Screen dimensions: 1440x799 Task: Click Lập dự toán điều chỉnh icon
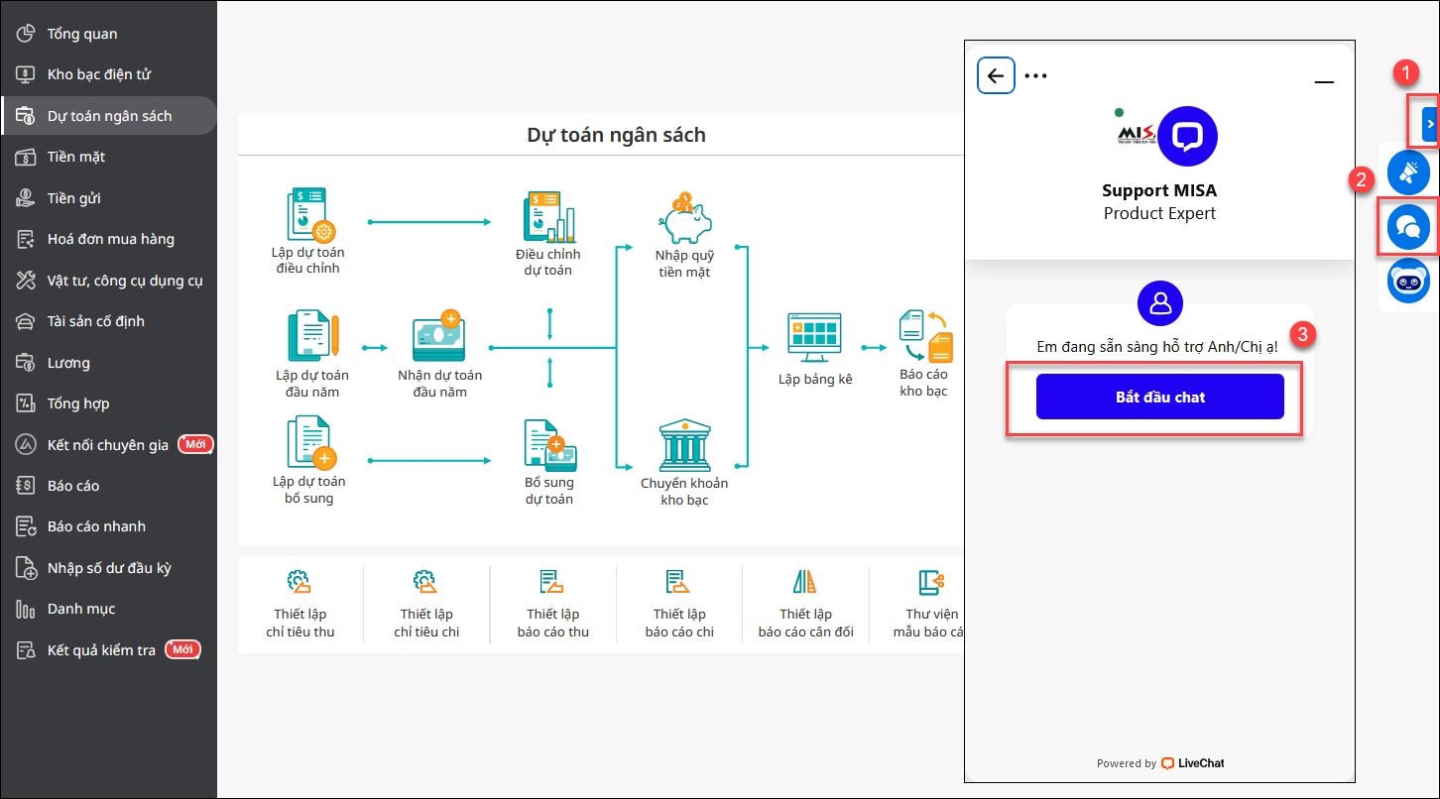309,215
